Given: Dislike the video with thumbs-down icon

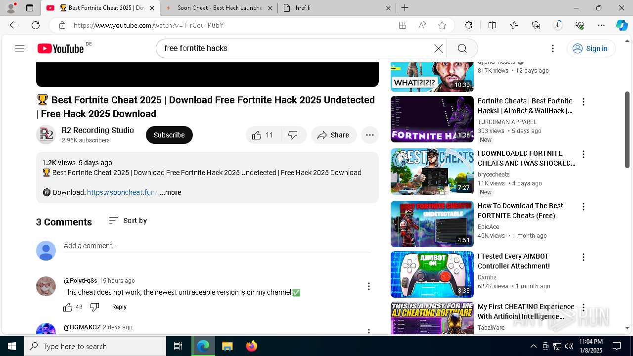Looking at the screenshot, I should [293, 135].
